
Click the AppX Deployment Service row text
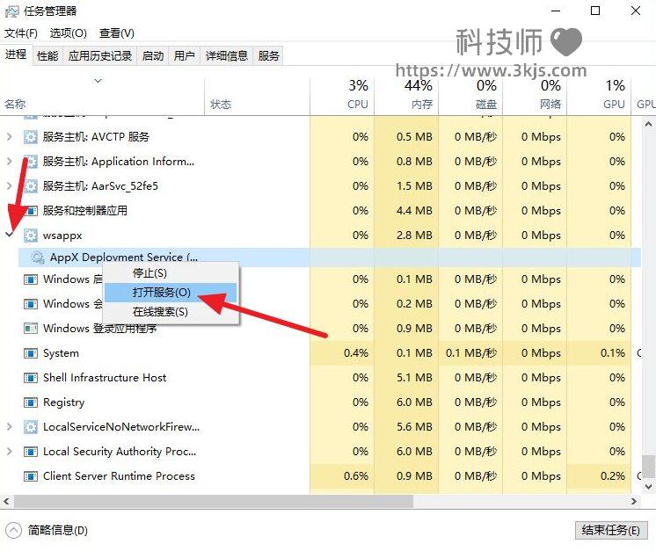point(124,257)
